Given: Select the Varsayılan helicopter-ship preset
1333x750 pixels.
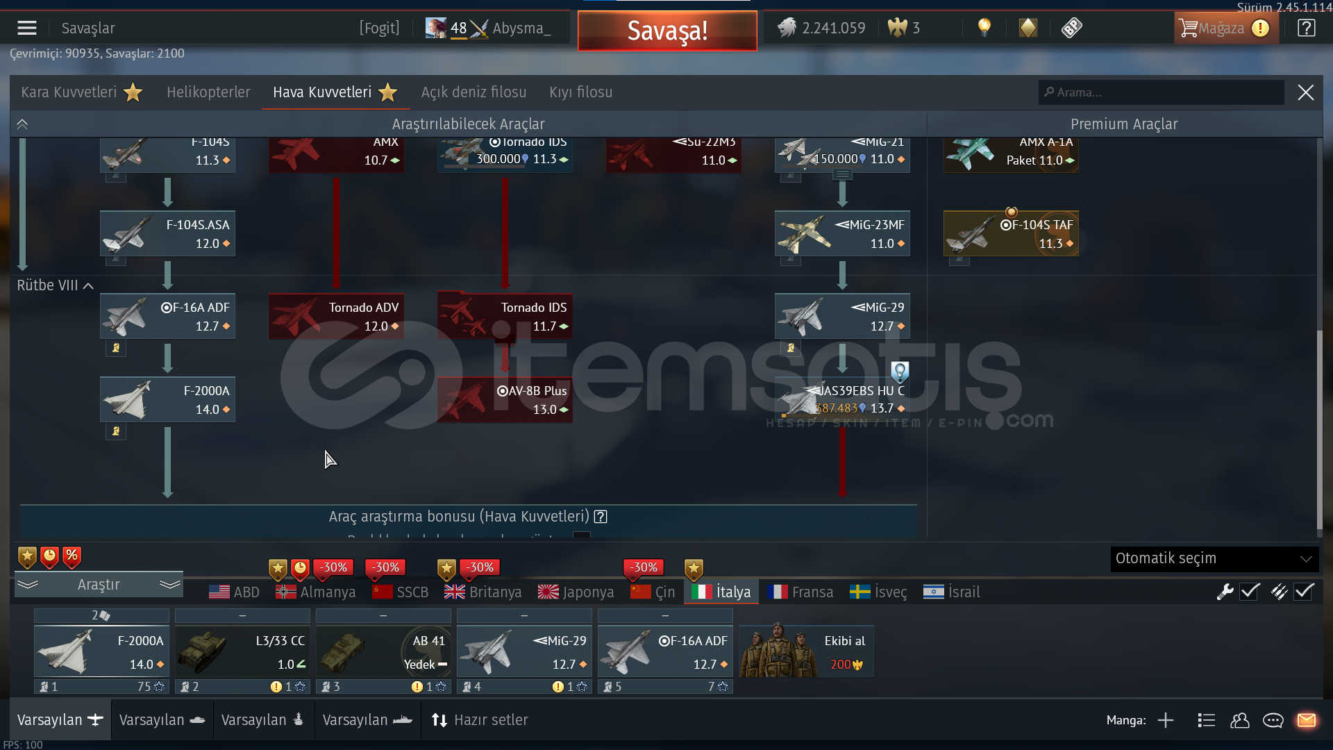Looking at the screenshot, I should (x=263, y=720).
